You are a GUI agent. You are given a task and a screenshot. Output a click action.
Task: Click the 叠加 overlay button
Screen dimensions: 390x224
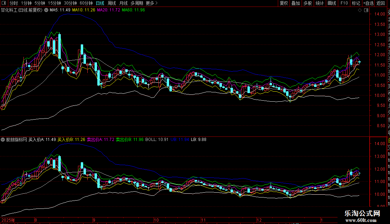point(295,3)
